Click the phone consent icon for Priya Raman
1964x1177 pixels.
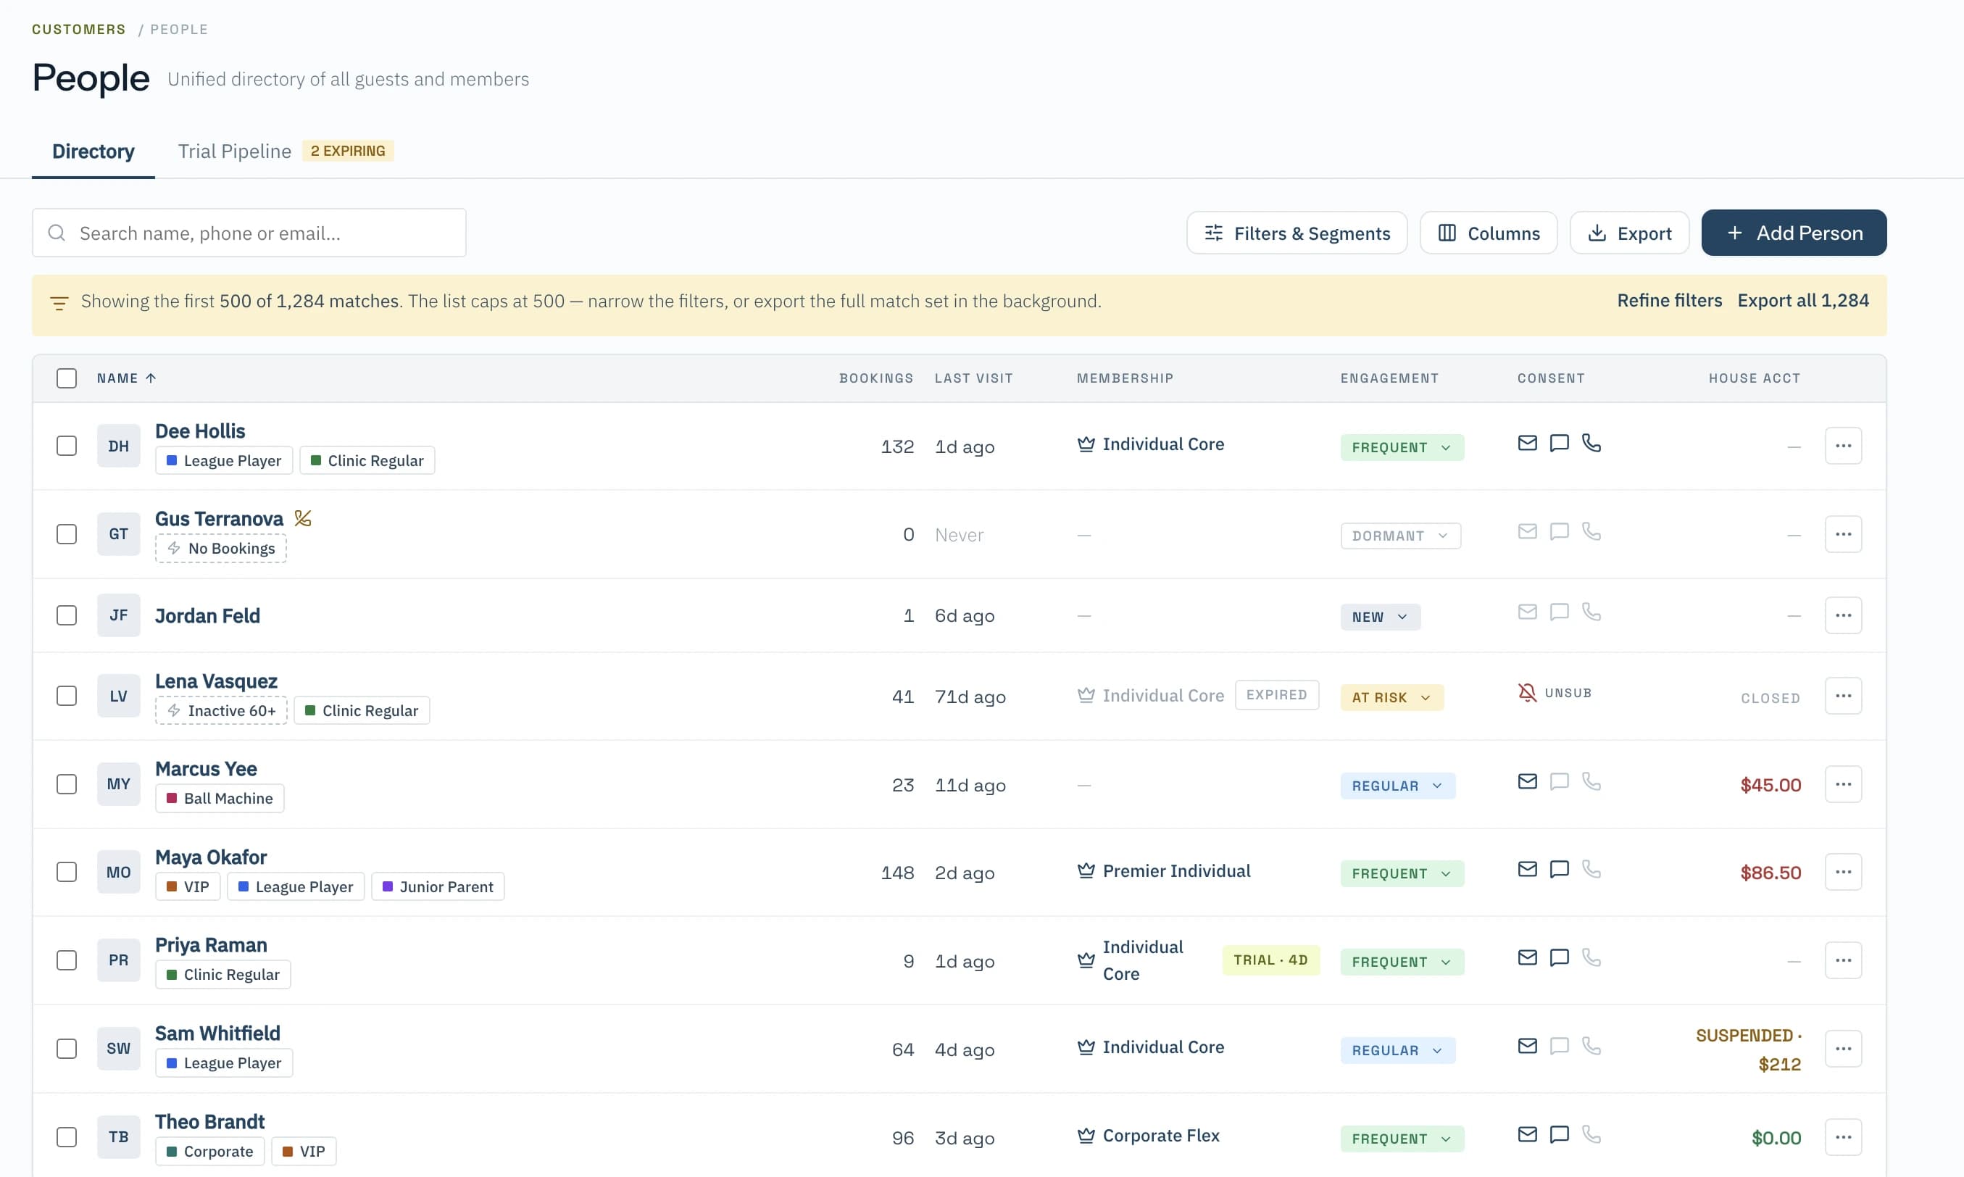[x=1591, y=957]
